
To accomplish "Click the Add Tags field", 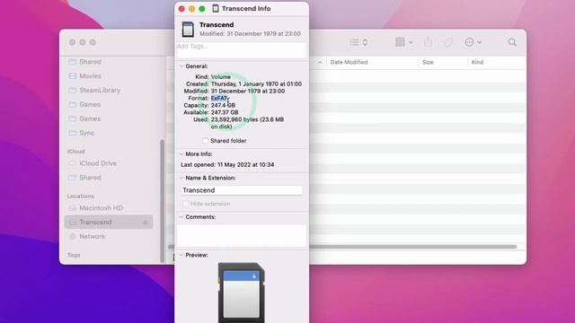I will coord(242,50).
